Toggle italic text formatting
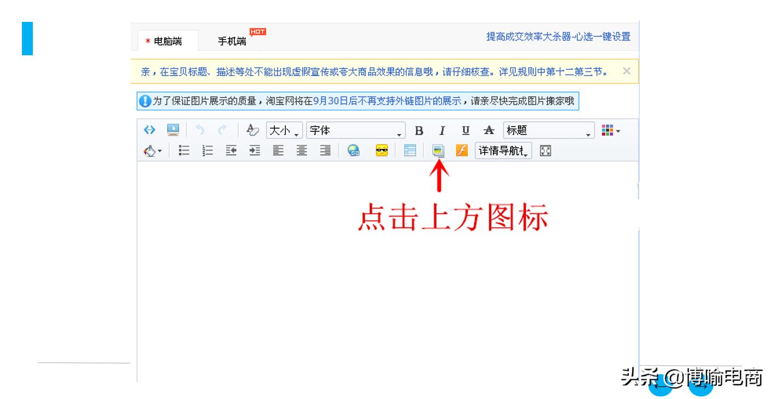775x399 pixels. pyautogui.click(x=441, y=130)
